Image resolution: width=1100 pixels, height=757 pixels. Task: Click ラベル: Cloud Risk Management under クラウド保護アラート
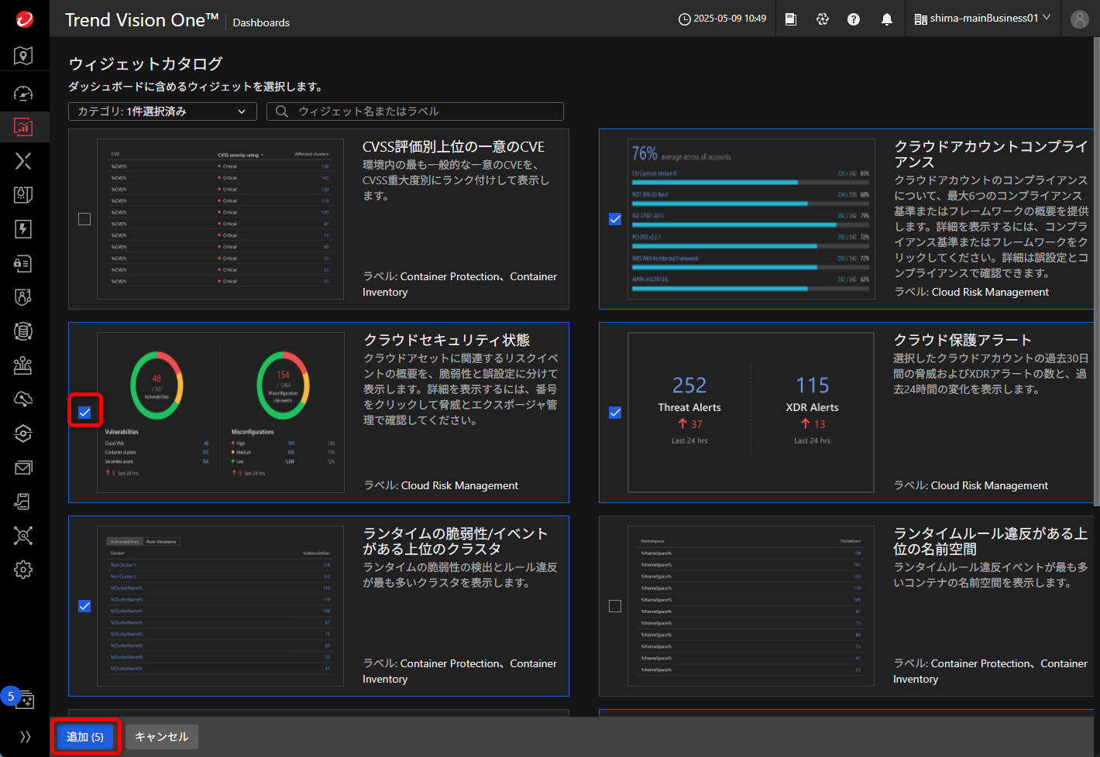971,485
